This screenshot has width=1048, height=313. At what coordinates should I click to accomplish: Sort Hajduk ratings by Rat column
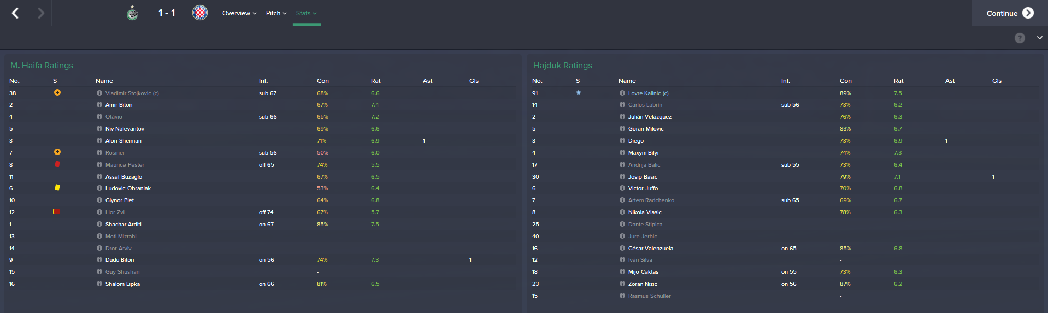pos(899,81)
